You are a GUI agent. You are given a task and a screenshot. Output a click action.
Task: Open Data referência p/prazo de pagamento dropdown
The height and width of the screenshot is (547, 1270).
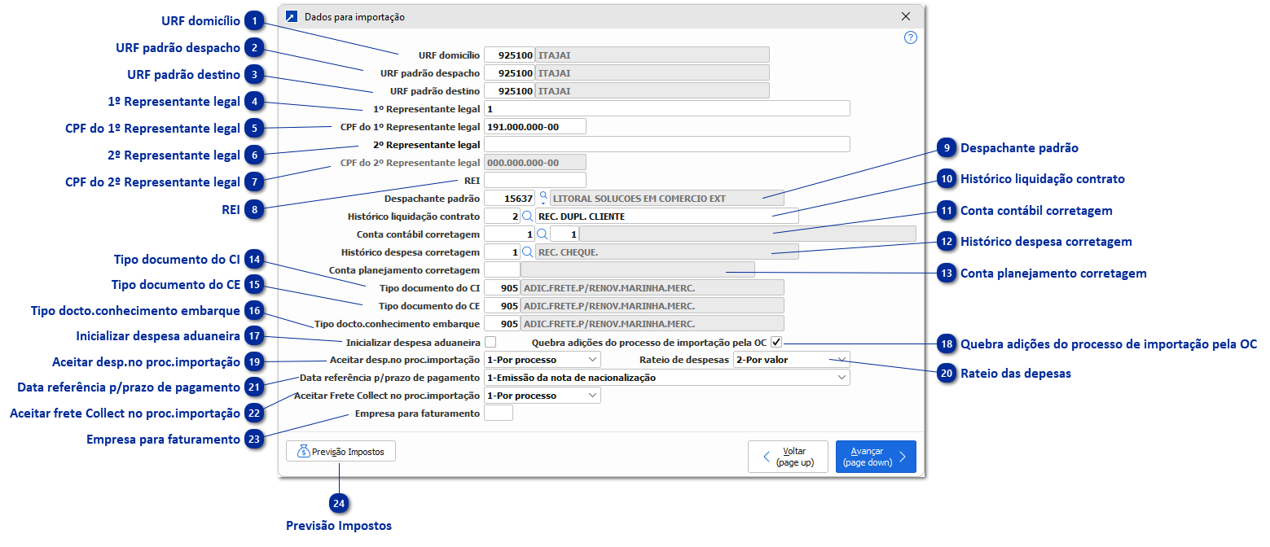click(x=666, y=378)
